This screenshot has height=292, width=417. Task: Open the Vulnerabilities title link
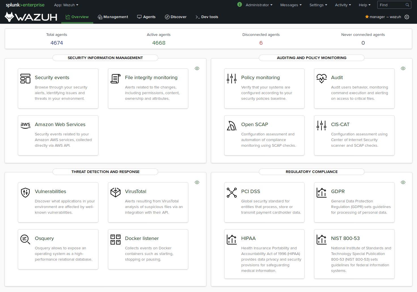(50, 191)
